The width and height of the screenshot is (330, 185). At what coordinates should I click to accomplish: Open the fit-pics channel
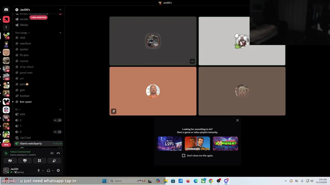point(38,55)
